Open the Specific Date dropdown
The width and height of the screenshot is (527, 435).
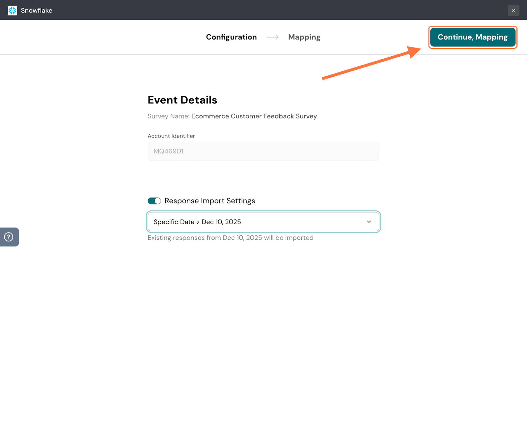pos(174,222)
